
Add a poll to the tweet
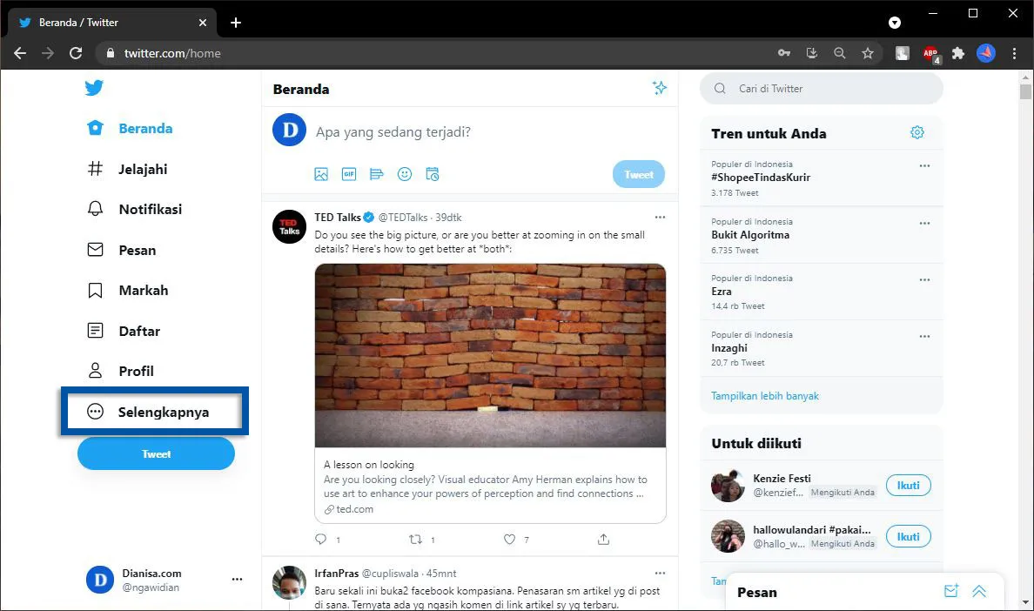point(377,174)
